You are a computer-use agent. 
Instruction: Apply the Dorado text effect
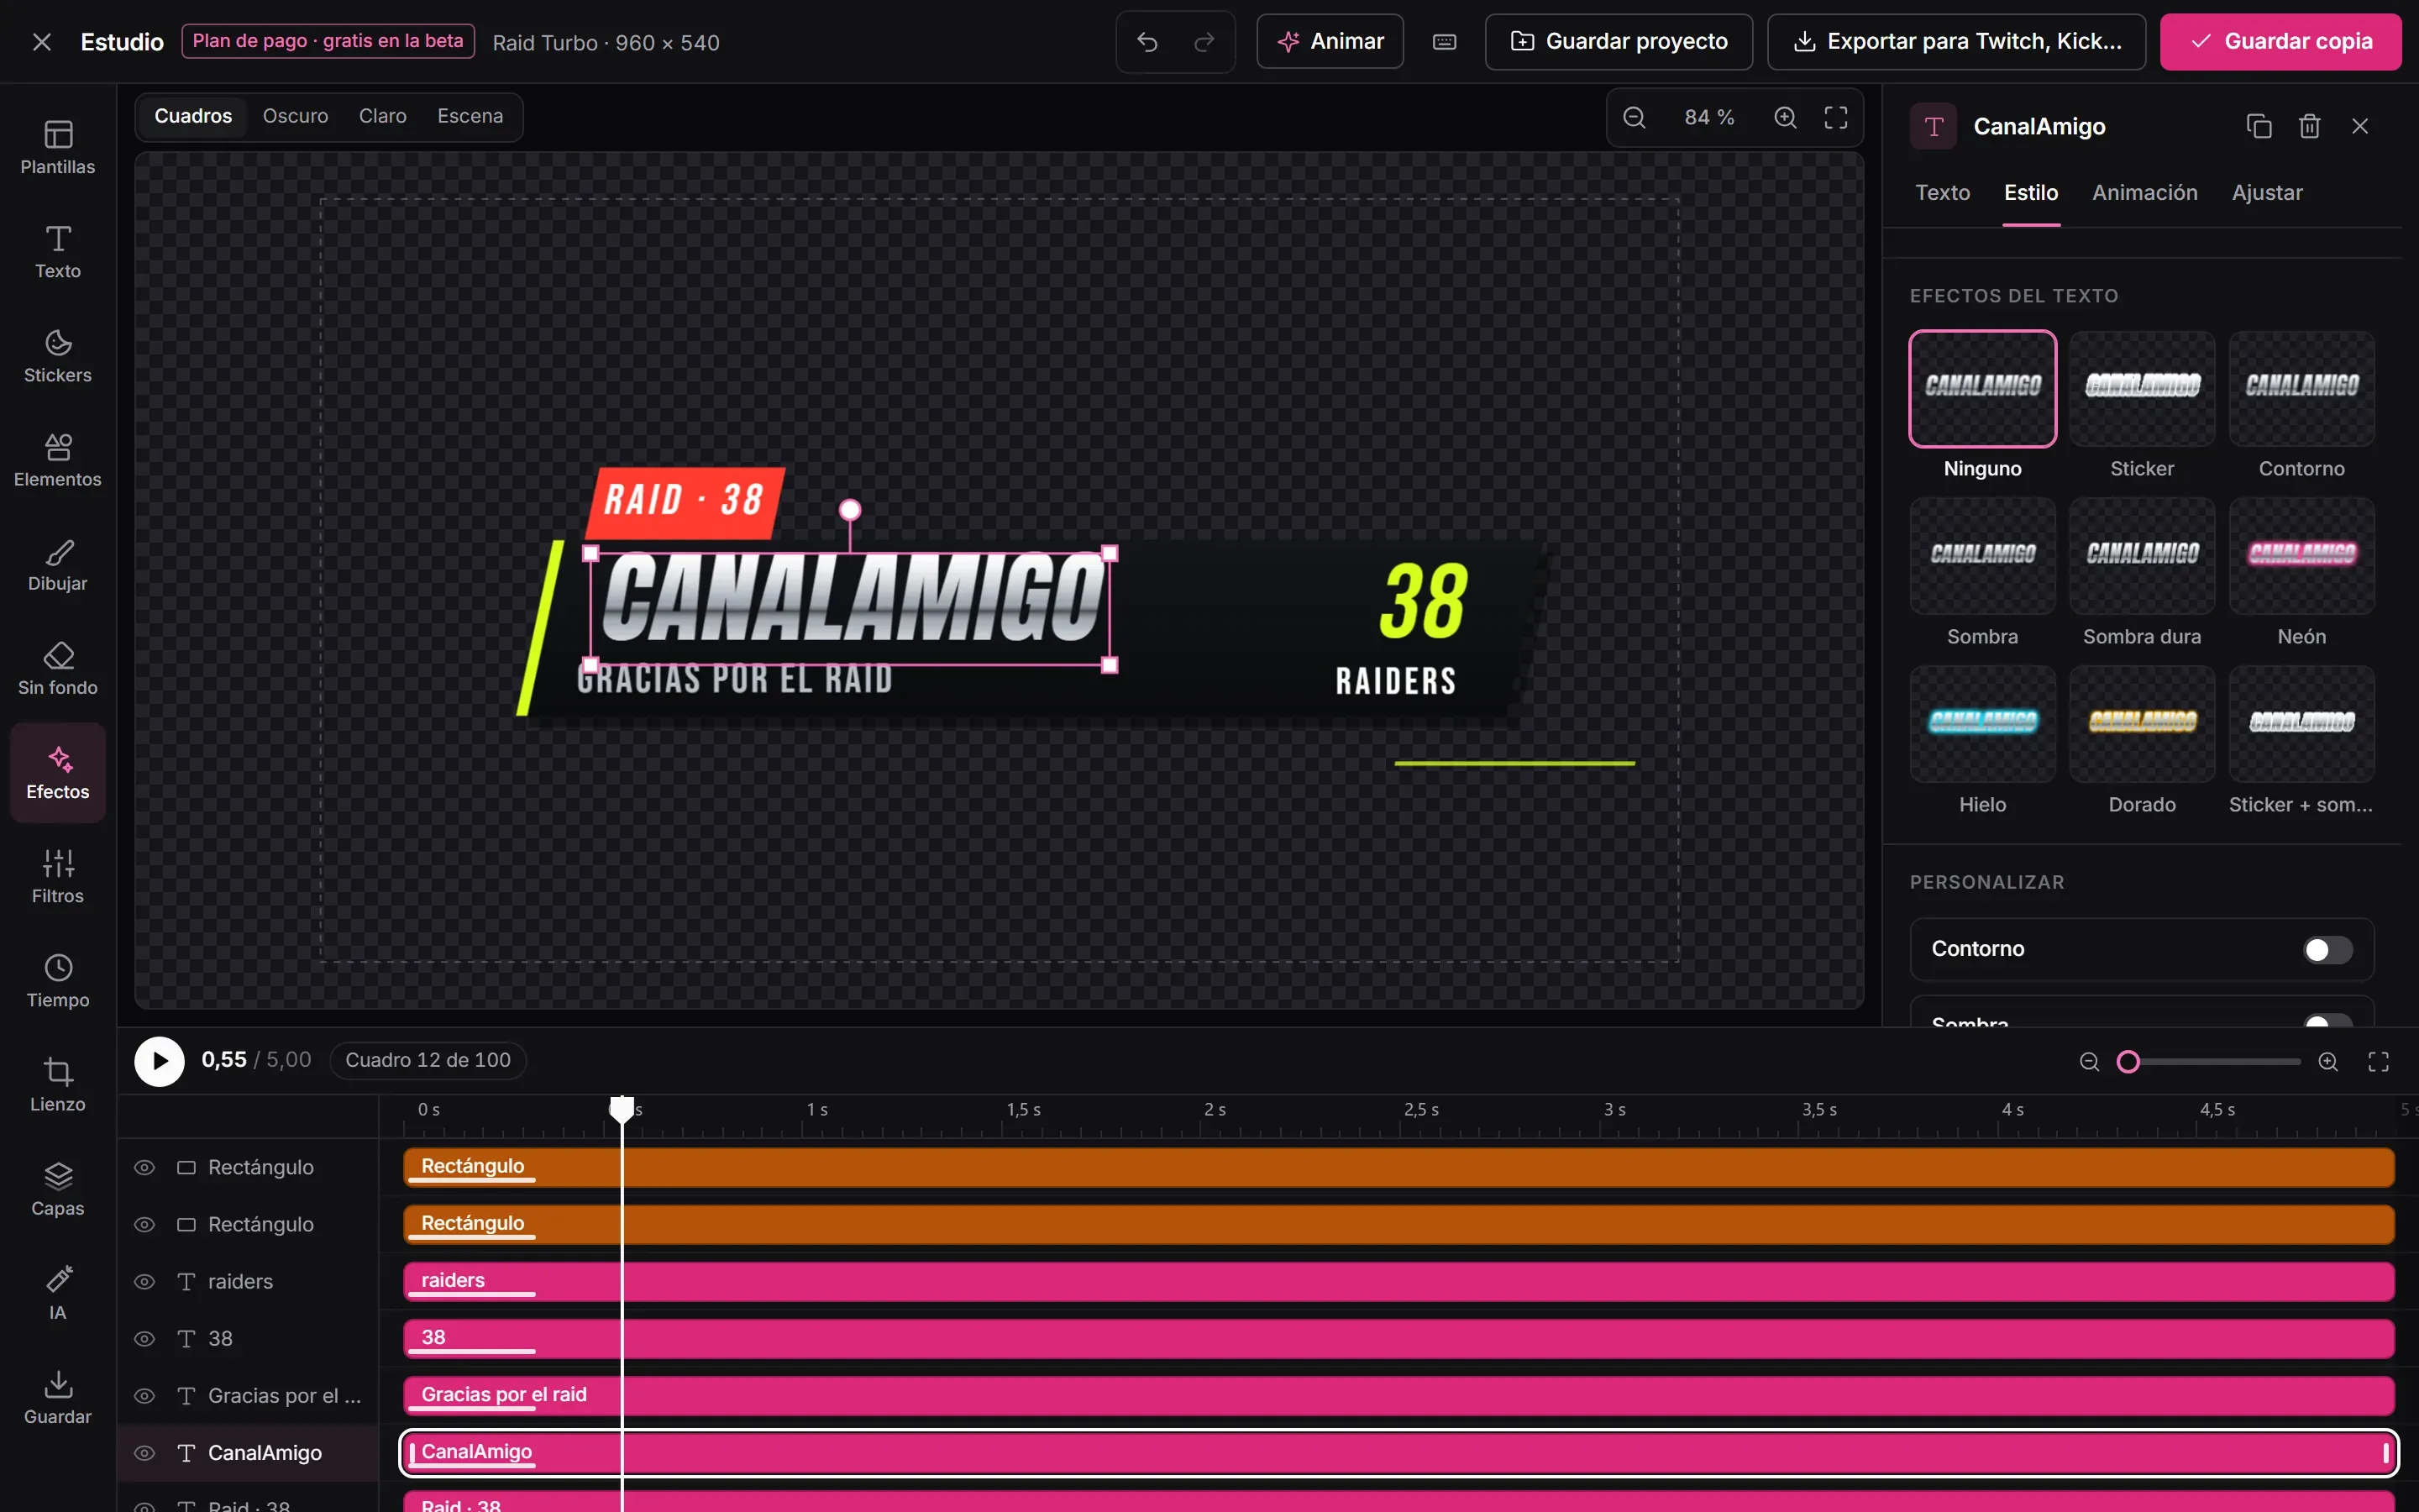click(x=2141, y=741)
